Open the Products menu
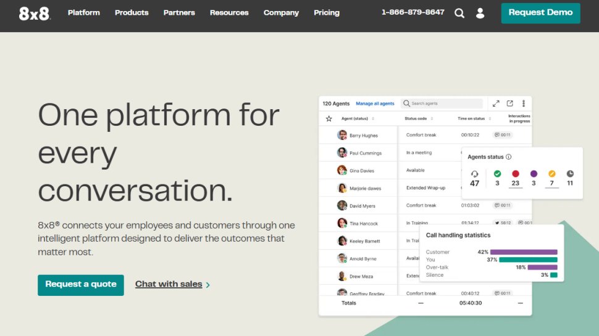The image size is (599, 336). (x=132, y=12)
